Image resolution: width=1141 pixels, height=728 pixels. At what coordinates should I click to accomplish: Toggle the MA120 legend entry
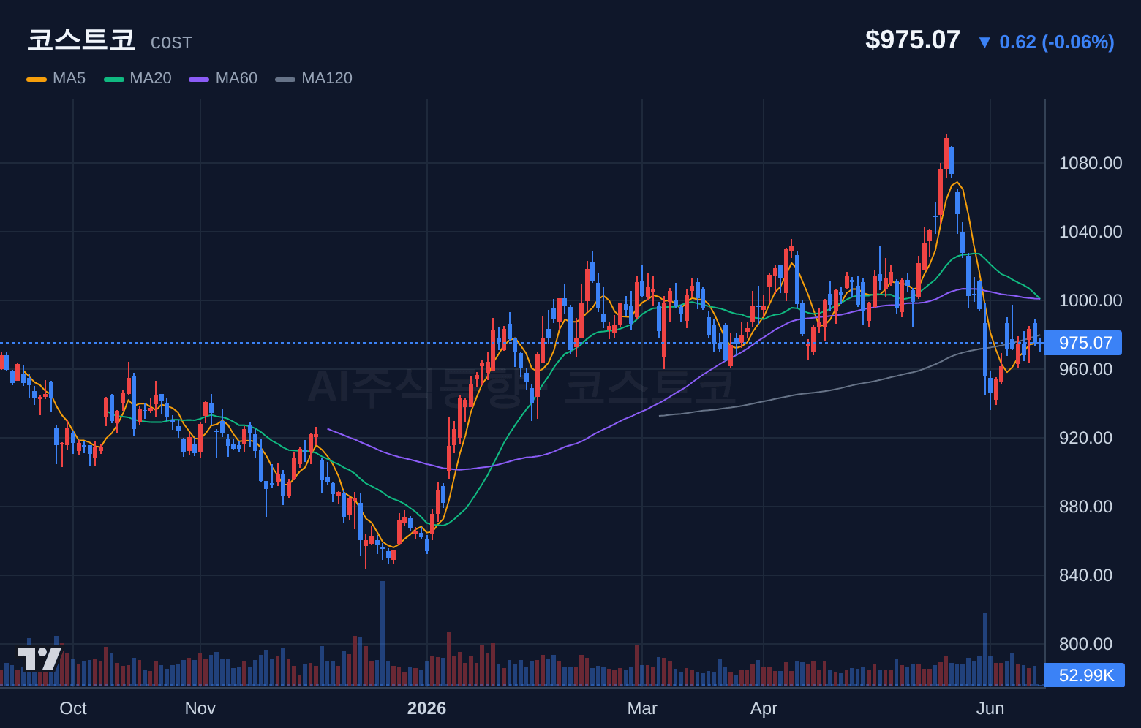[x=314, y=78]
